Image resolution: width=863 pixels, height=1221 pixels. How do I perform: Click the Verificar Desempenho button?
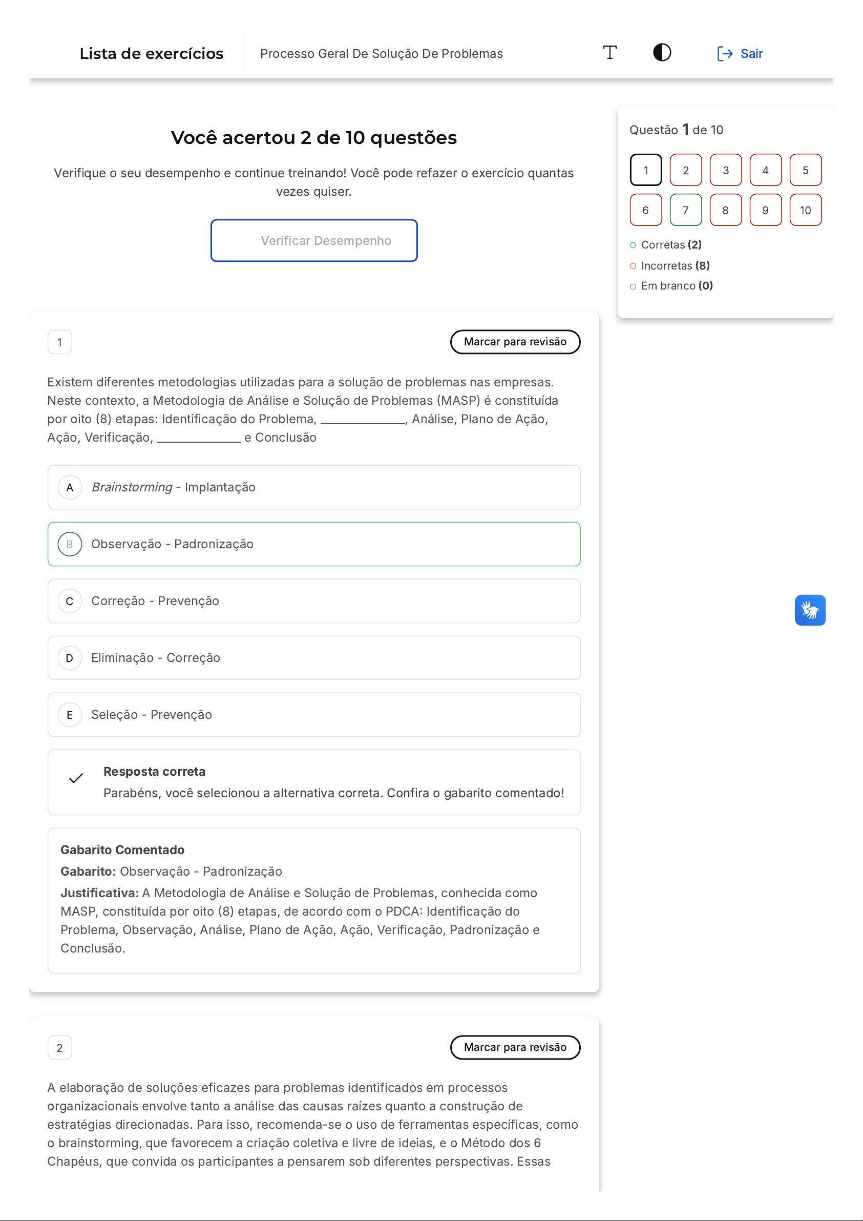tap(314, 240)
